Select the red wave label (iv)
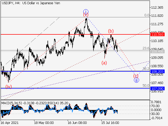Screen dimensions: 168x126 pyautogui.click(x=9, y=87)
